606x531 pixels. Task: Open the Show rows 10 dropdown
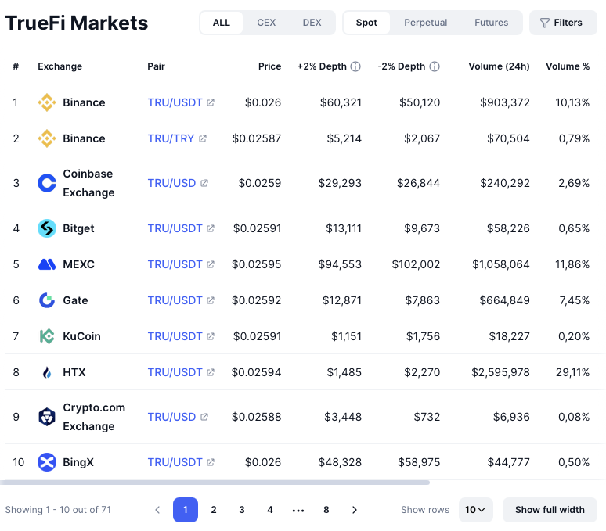[x=475, y=510]
